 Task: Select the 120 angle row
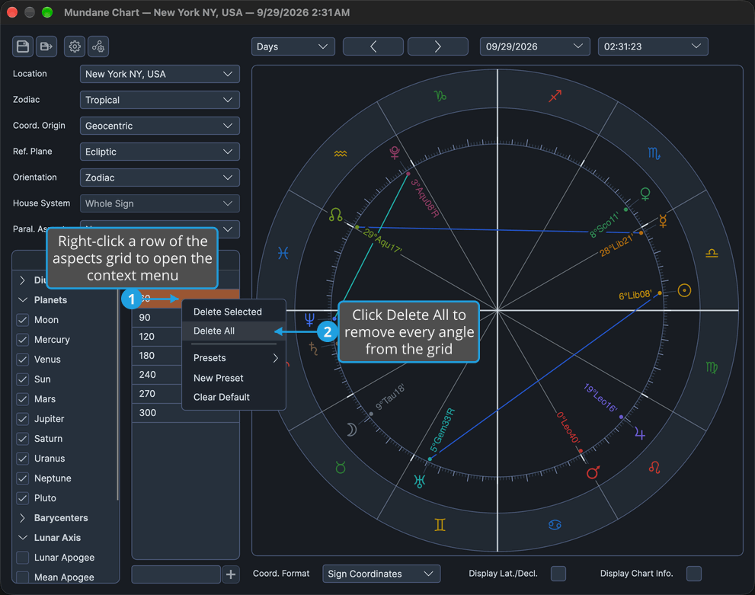[x=158, y=337]
